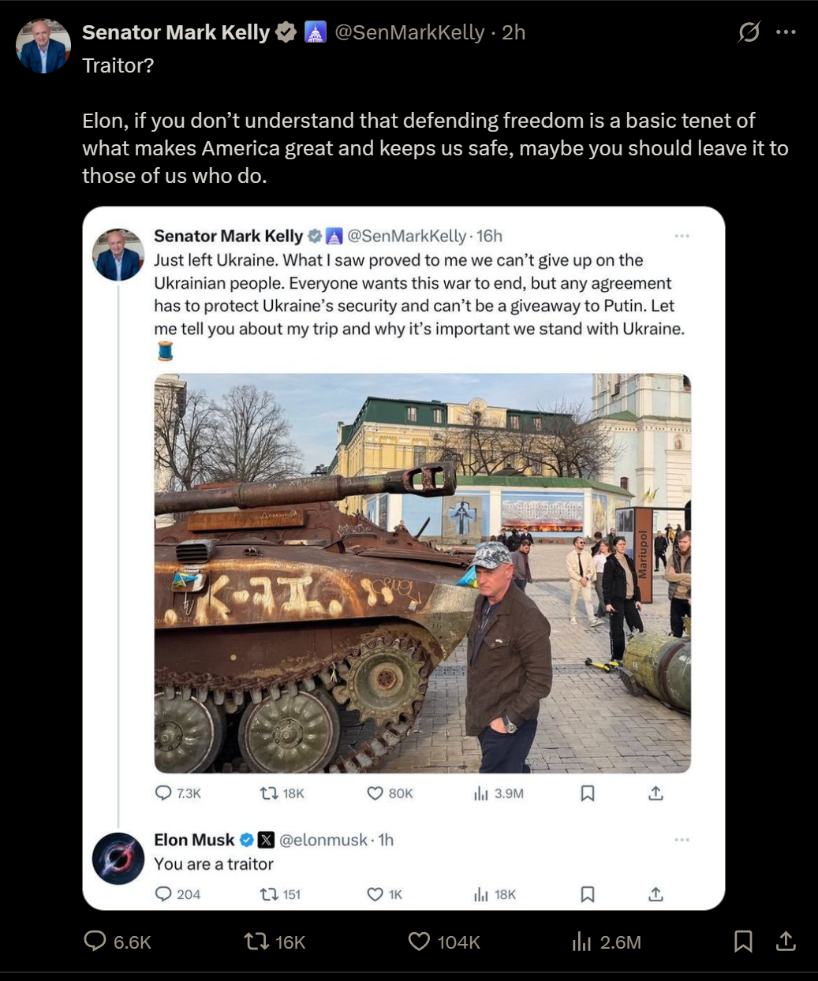Click the government affiliation badge icon
Viewport: 818px width, 981px height.
pos(315,32)
